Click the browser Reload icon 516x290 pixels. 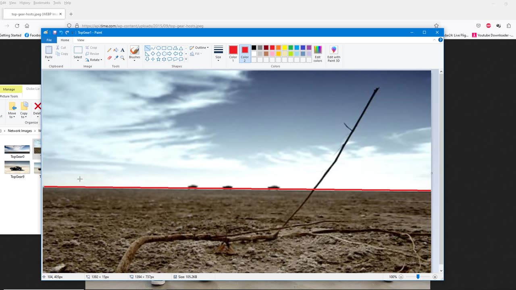pos(17,26)
